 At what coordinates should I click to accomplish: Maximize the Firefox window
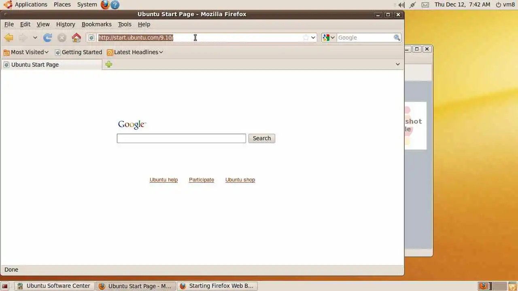click(388, 15)
